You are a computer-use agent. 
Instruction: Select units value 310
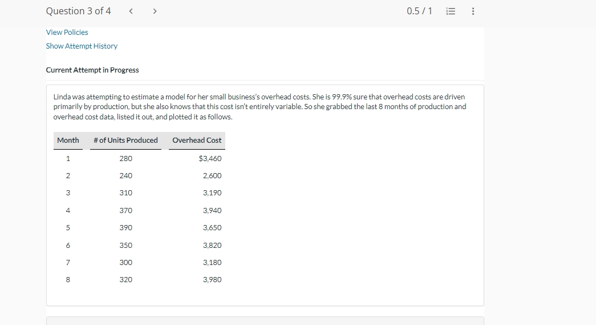[x=126, y=193]
